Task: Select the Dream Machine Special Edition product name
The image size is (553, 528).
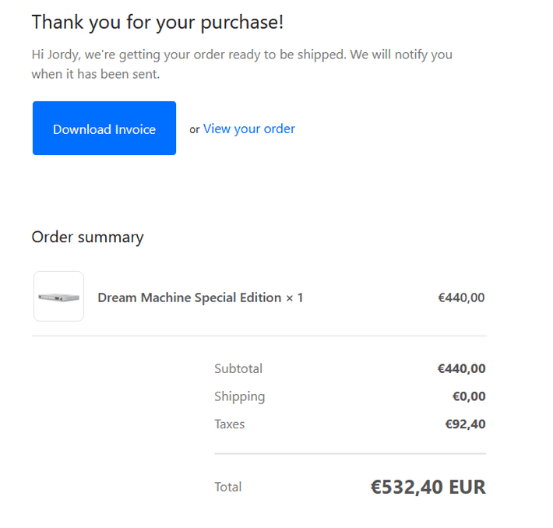Action: point(189,298)
